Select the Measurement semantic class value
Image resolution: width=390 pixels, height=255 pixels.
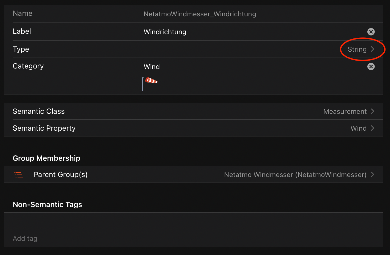[x=345, y=111]
